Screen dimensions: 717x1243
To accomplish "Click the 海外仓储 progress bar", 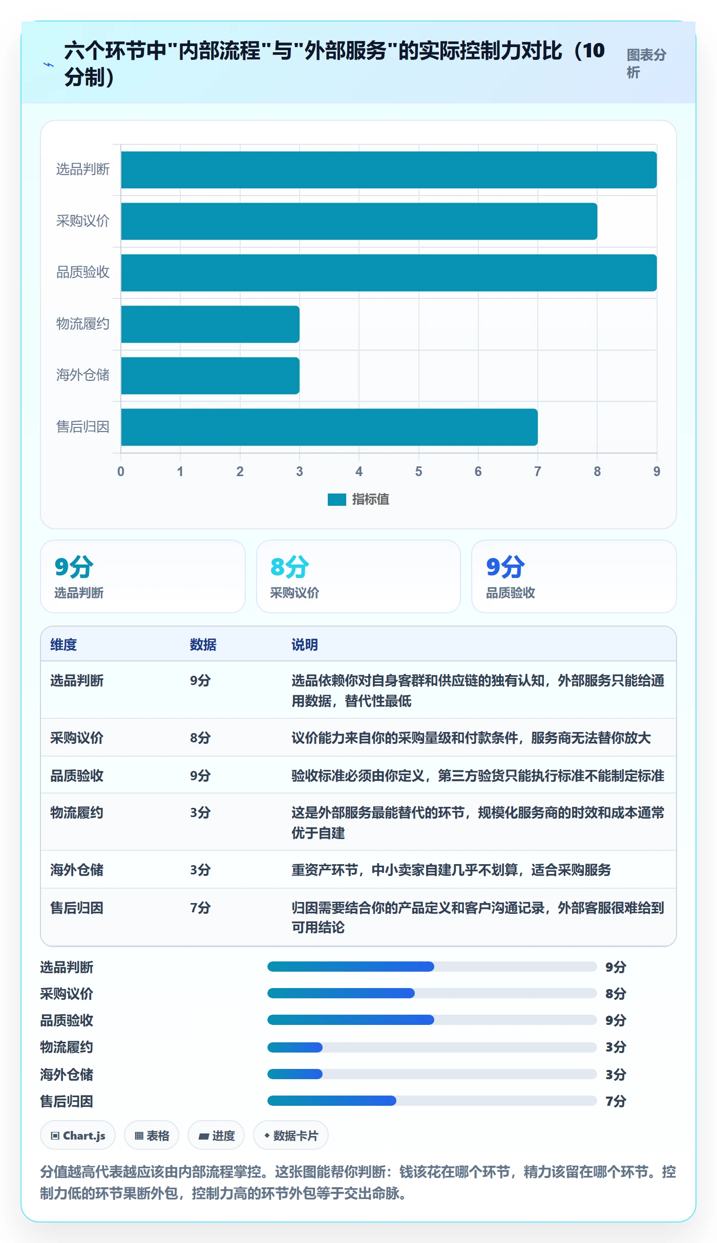I will pyautogui.click(x=432, y=1074).
